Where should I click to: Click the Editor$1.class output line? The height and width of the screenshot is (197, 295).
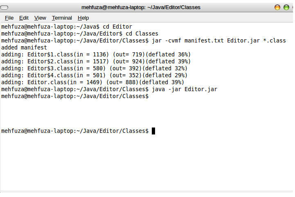(x=96, y=54)
